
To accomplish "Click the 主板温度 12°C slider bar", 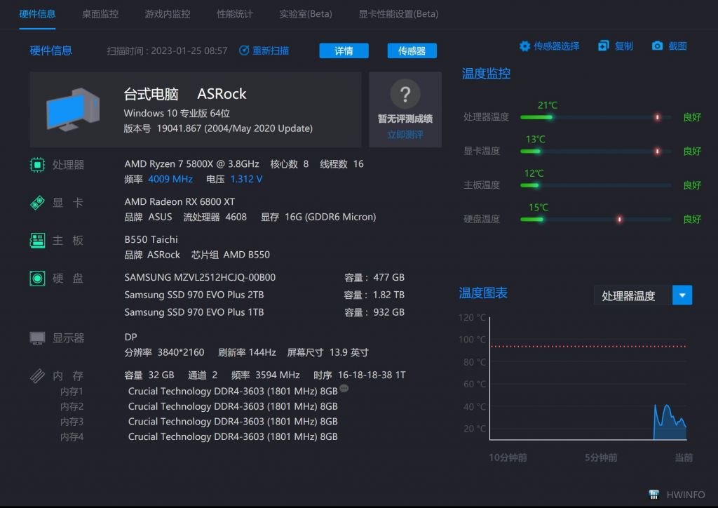I will (596, 185).
